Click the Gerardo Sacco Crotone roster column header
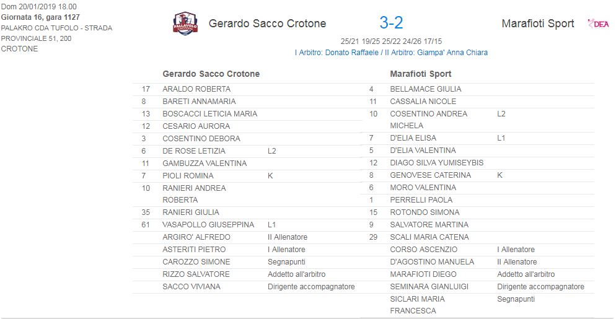This screenshot has width=616, height=319. pyautogui.click(x=211, y=74)
